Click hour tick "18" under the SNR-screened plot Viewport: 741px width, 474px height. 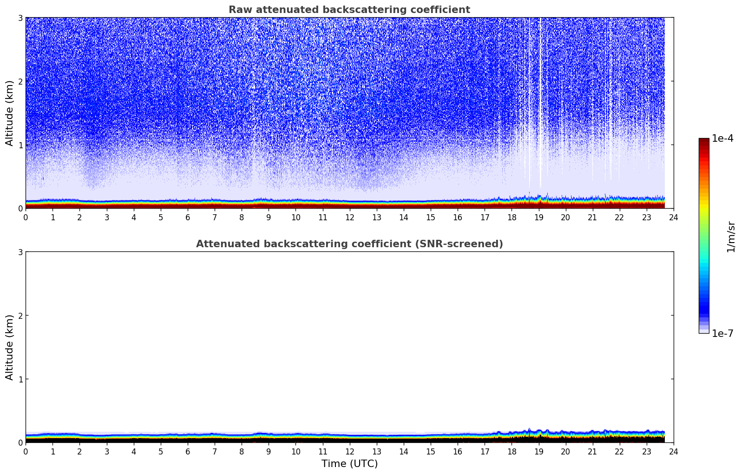[x=511, y=451]
